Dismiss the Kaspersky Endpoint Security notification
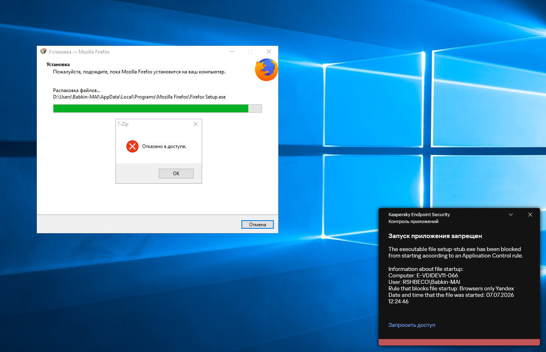 tap(530, 215)
